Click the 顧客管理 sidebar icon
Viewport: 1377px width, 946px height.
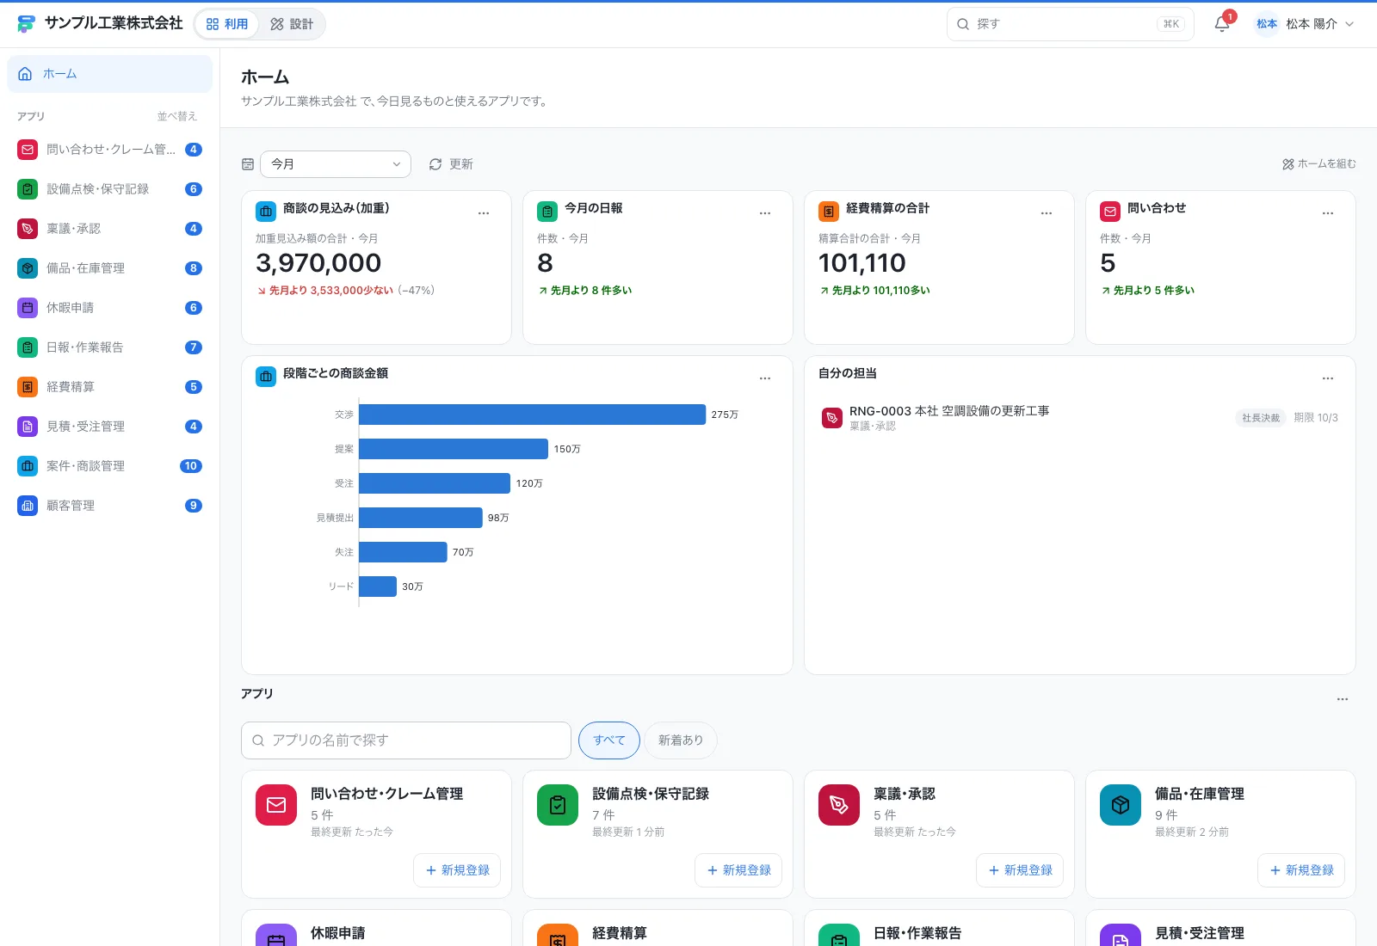coord(28,506)
